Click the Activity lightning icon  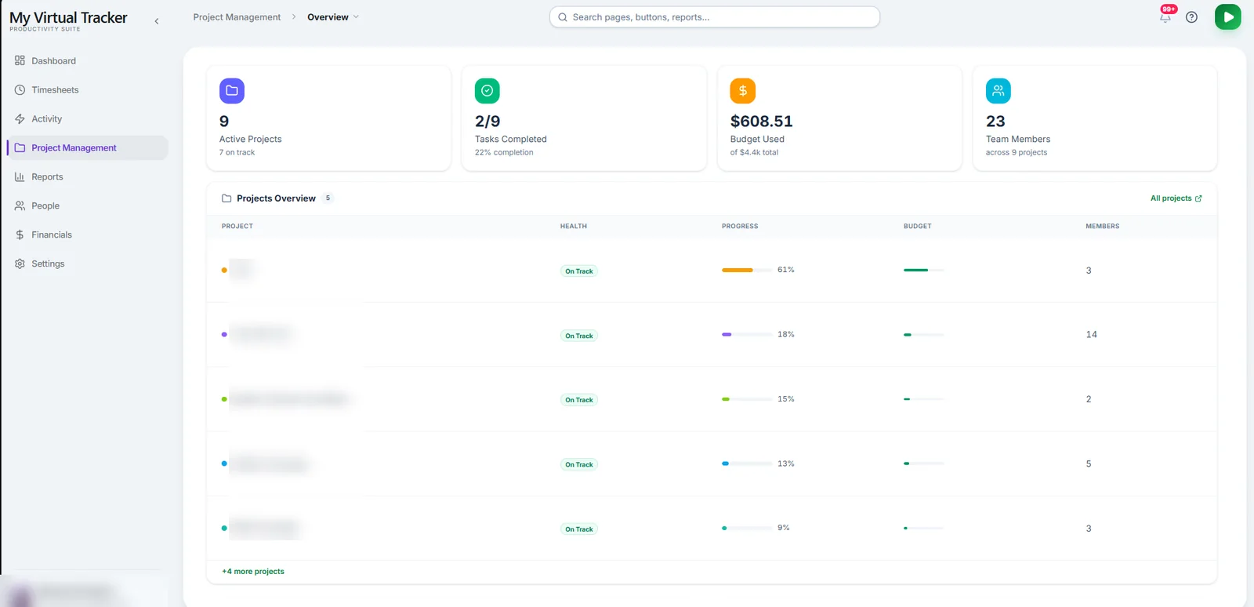20,118
